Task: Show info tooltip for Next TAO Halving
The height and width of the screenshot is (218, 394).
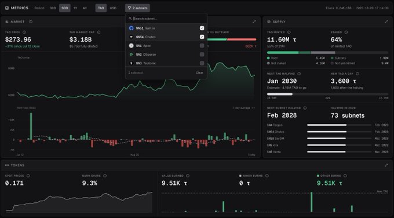Action: coord(299,74)
